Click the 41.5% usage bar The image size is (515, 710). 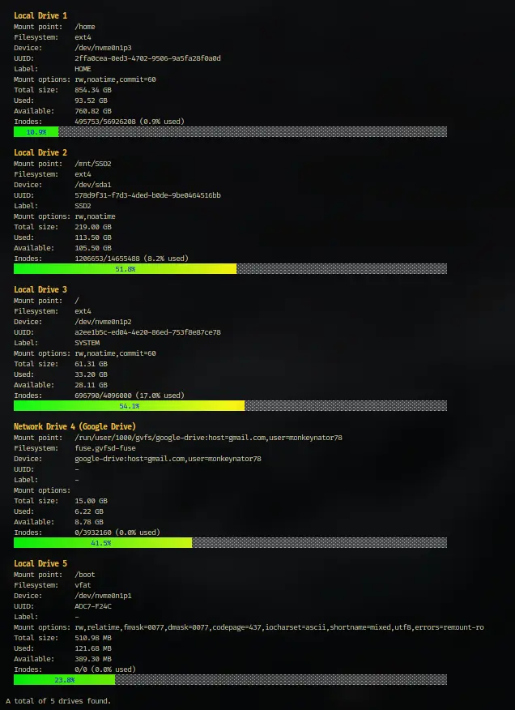[x=230, y=542]
